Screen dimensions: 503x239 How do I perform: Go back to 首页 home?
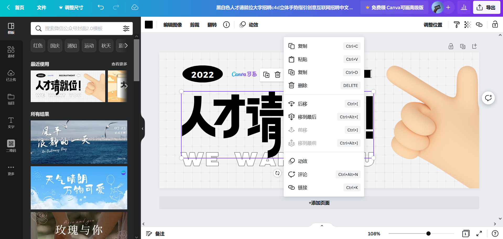(x=15, y=8)
